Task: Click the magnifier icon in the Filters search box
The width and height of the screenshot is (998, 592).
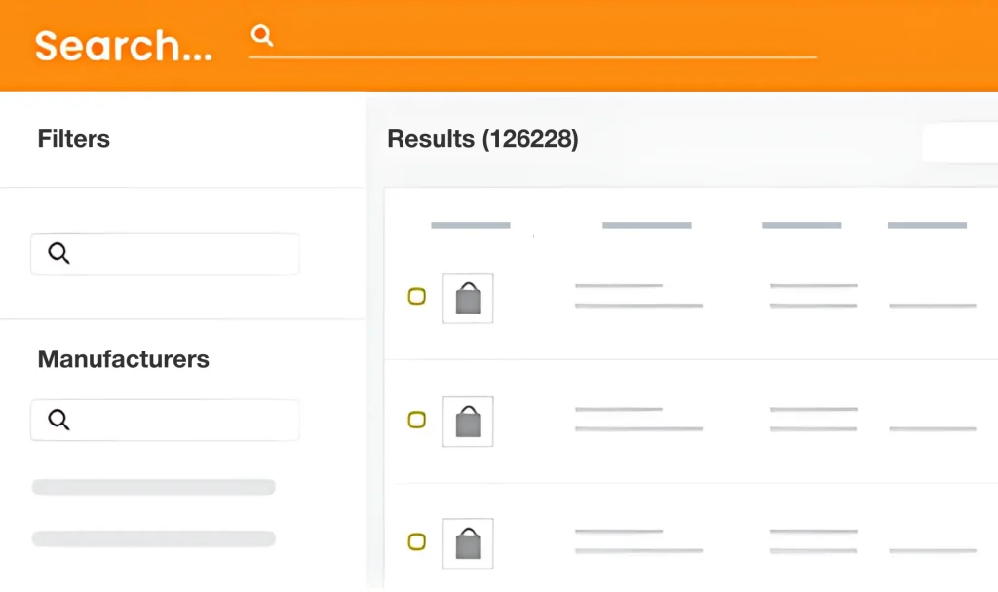Action: point(59,254)
